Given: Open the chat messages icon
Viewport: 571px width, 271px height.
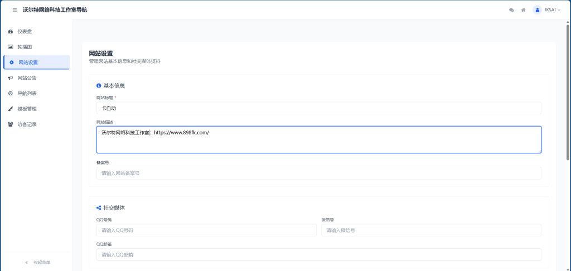Looking at the screenshot, I should tap(511, 10).
